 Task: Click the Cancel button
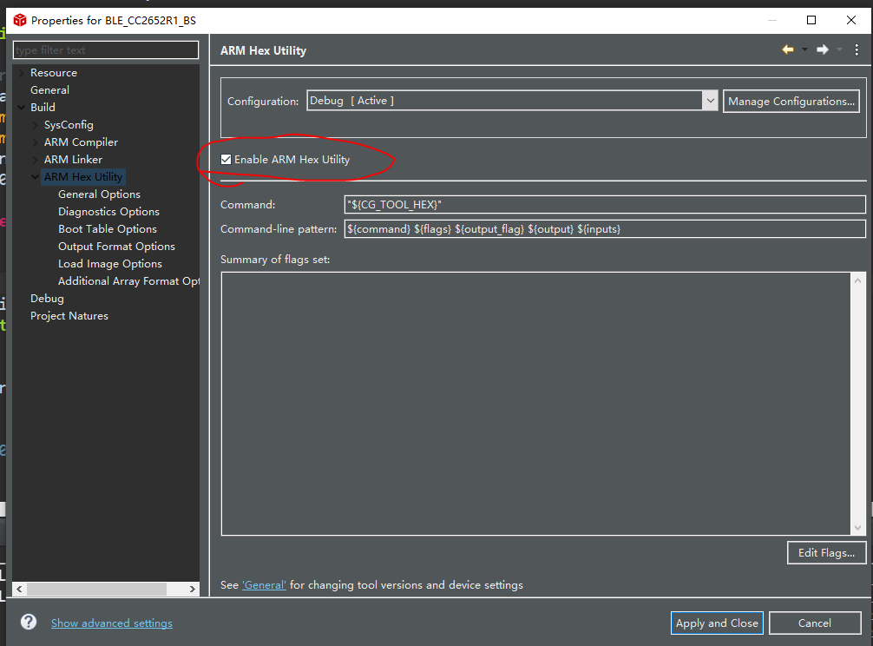815,623
